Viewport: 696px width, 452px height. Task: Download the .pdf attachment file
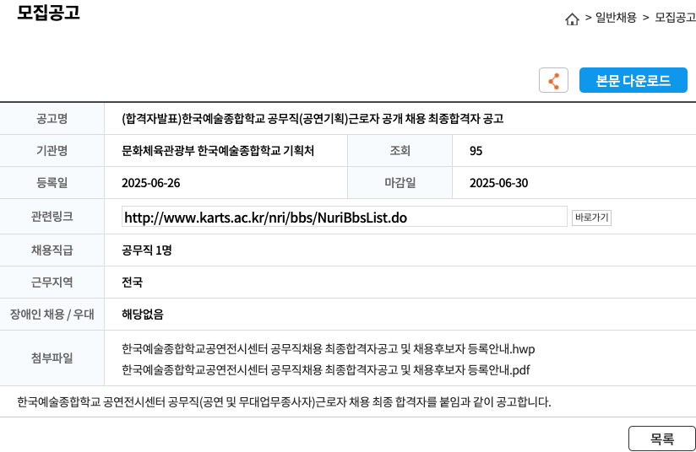326,370
